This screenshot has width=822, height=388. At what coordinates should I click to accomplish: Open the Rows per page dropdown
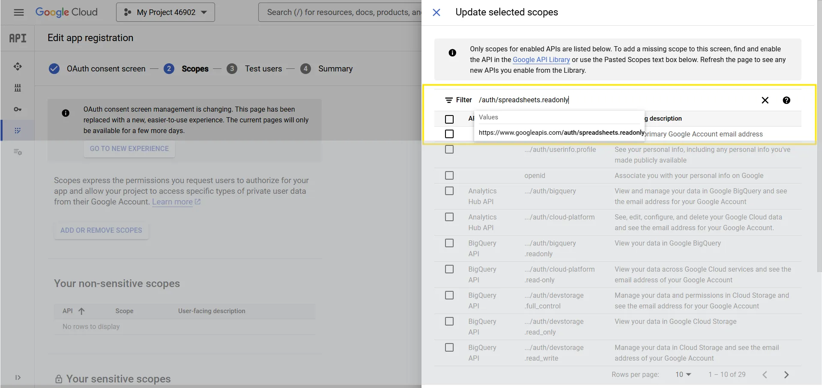[683, 375]
